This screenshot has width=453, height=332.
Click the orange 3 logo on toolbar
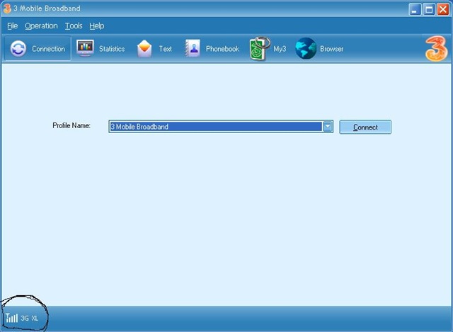[436, 48]
